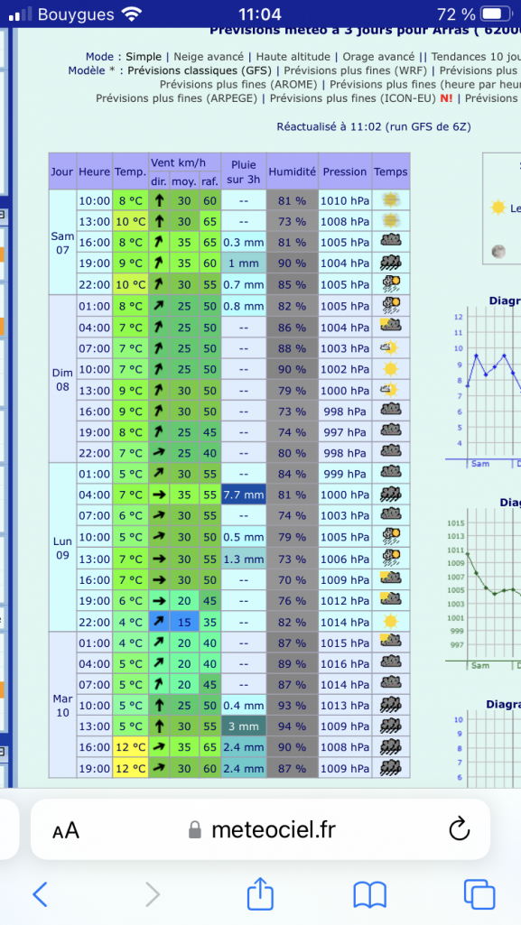Click blue wind arrow Lun 22:00
521x925 pixels.
point(159,622)
